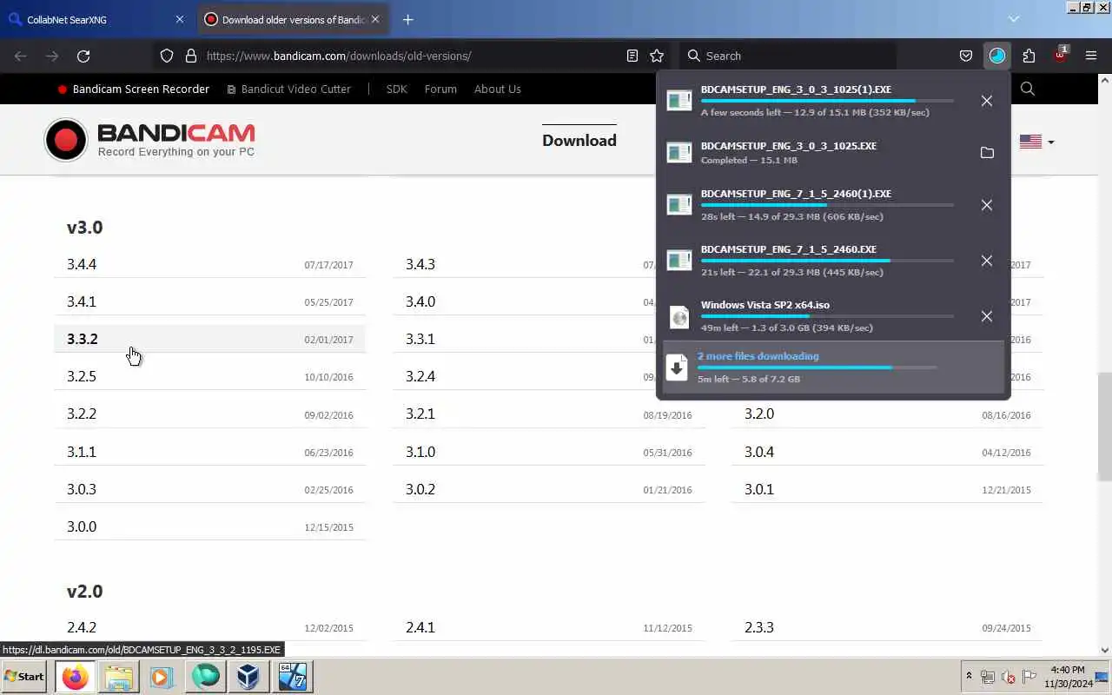
Task: List all tabs with the chevron
Action: point(1013,19)
